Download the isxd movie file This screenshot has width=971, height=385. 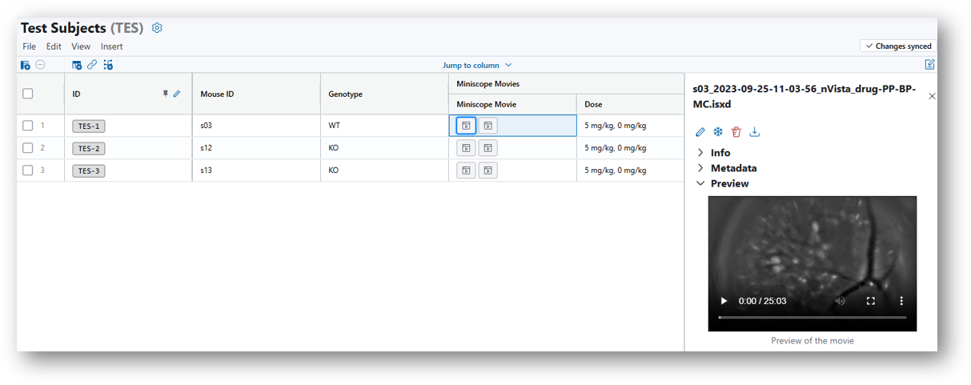pyautogui.click(x=754, y=132)
